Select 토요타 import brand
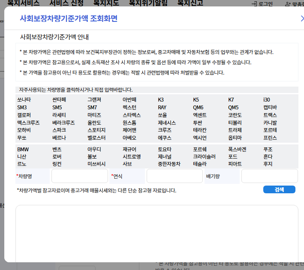 click(165, 149)
